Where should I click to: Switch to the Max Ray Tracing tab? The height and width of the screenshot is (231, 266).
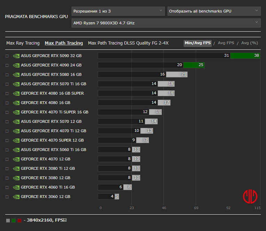(x=23, y=43)
